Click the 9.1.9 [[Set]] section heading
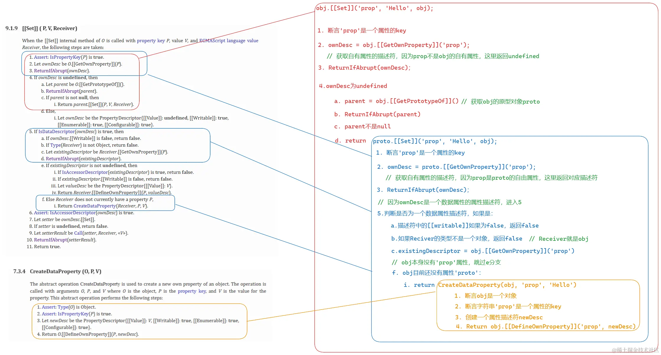 coord(41,28)
